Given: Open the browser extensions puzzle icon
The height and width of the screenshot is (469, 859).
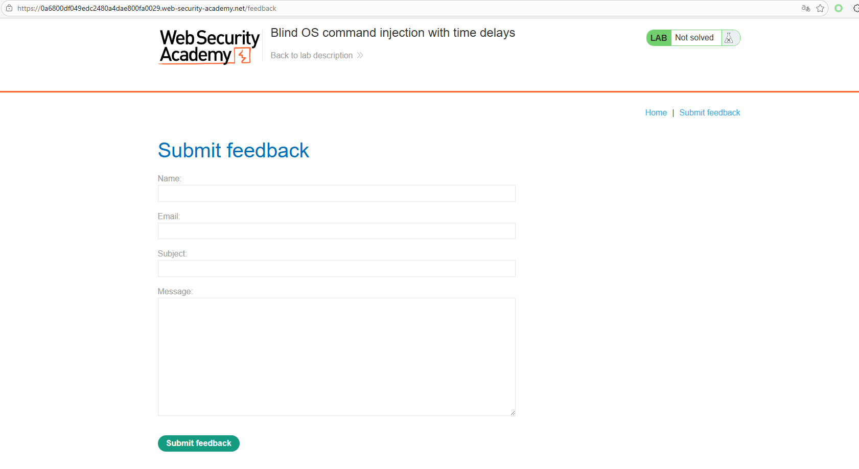Looking at the screenshot, I should click(855, 8).
